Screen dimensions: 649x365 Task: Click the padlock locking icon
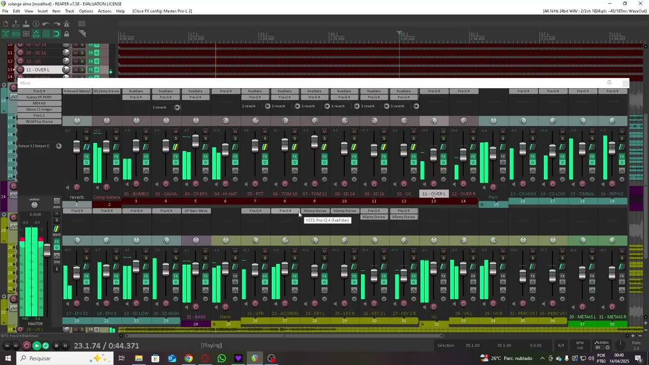[x=66, y=34]
